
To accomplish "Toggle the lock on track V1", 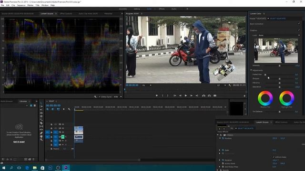I will tap(51, 132).
